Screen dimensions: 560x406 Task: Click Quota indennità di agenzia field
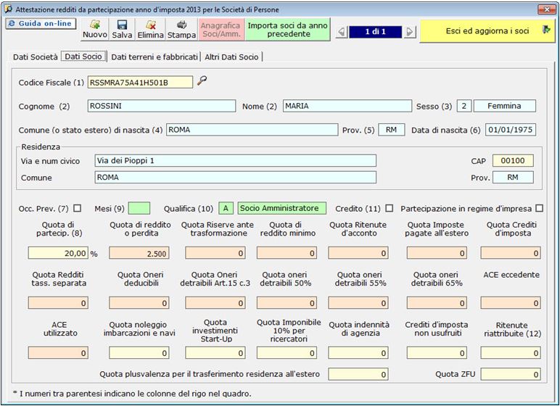point(358,353)
